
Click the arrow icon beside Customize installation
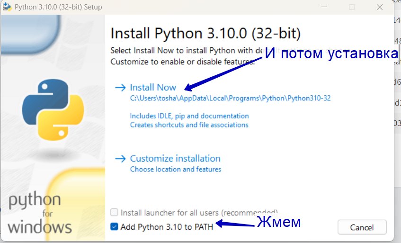pyautogui.click(x=120, y=159)
